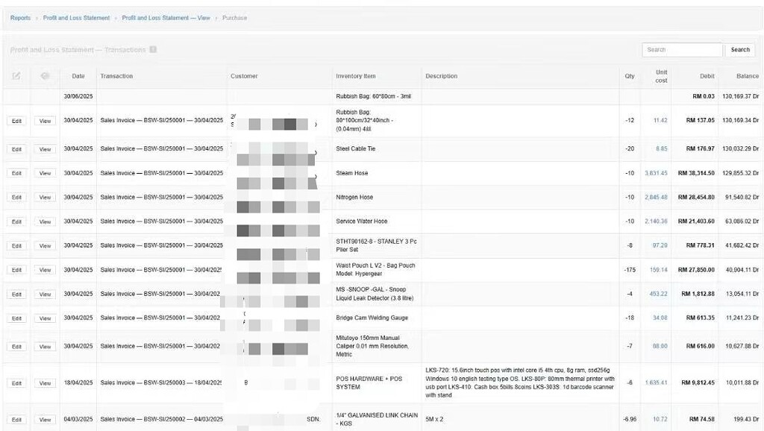Edit the STANLEY 3 Pc Plier Set row
This screenshot has height=431, width=764.
(16, 245)
